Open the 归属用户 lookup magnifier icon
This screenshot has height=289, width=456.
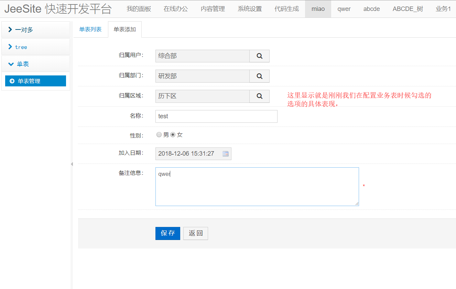click(259, 56)
